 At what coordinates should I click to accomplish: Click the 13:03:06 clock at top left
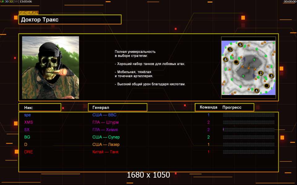26,2
